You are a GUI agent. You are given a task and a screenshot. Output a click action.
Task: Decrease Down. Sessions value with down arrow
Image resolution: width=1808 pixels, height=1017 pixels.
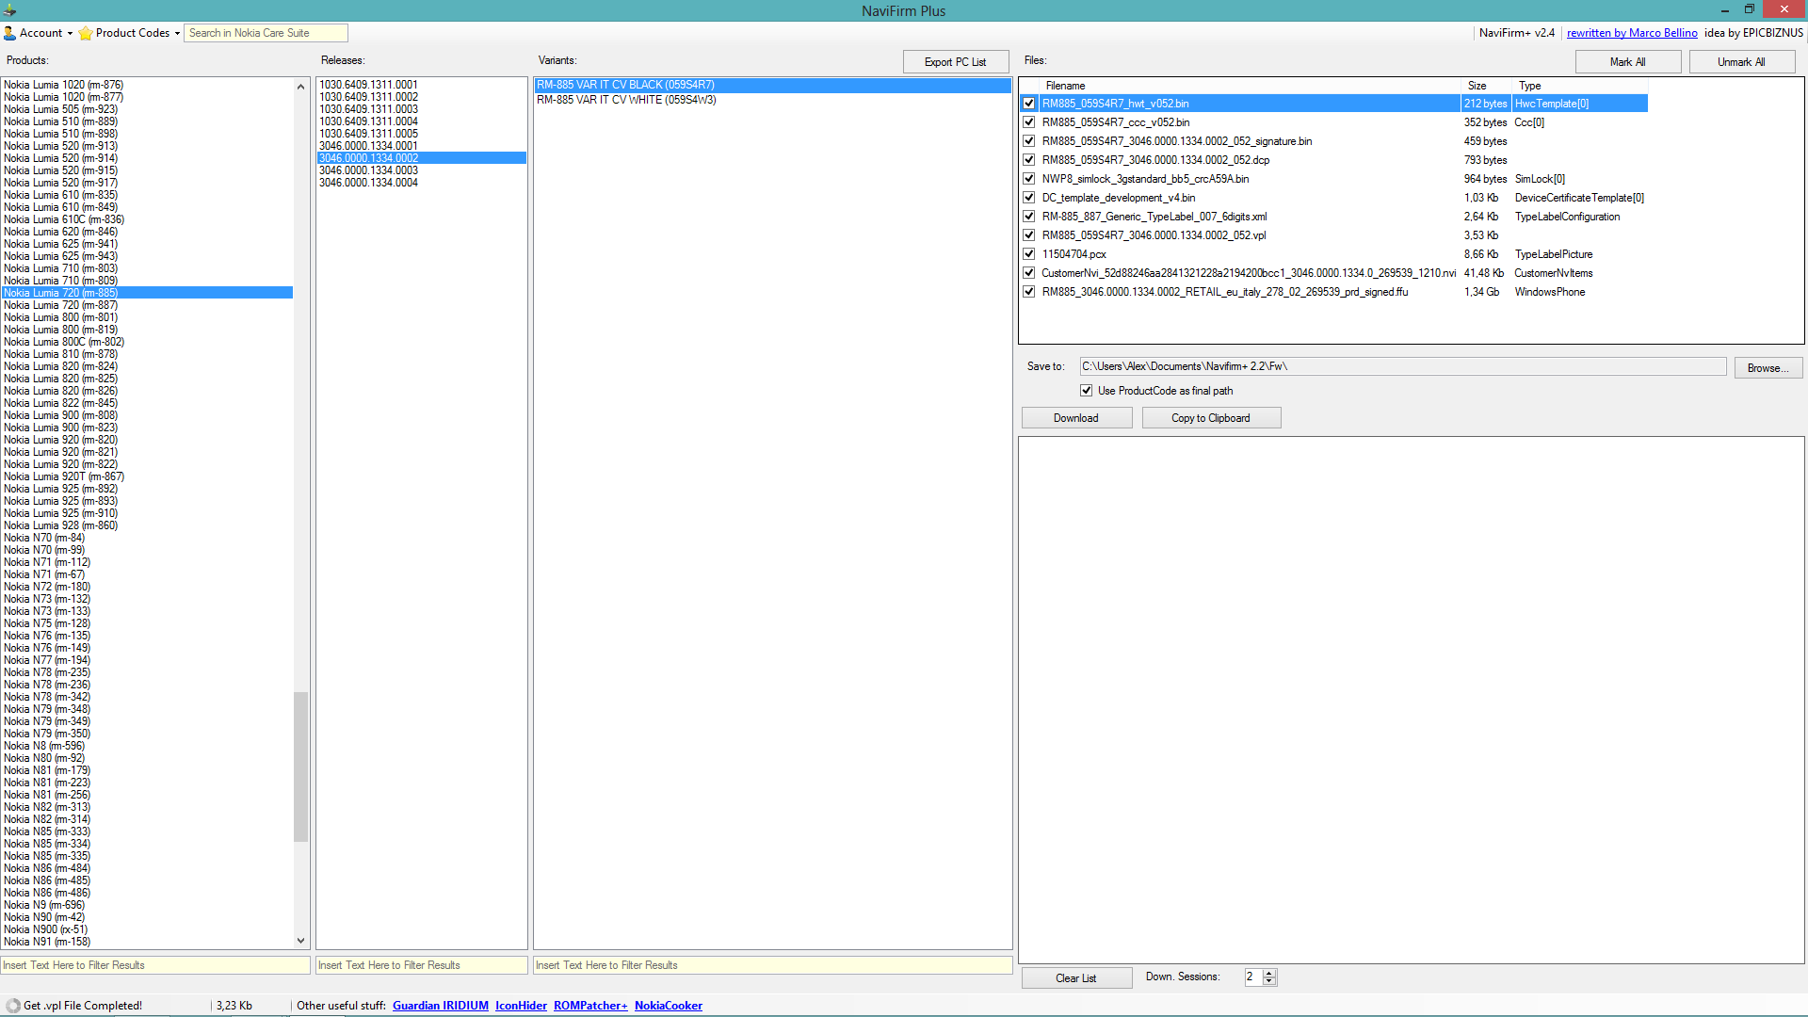coord(1269,982)
